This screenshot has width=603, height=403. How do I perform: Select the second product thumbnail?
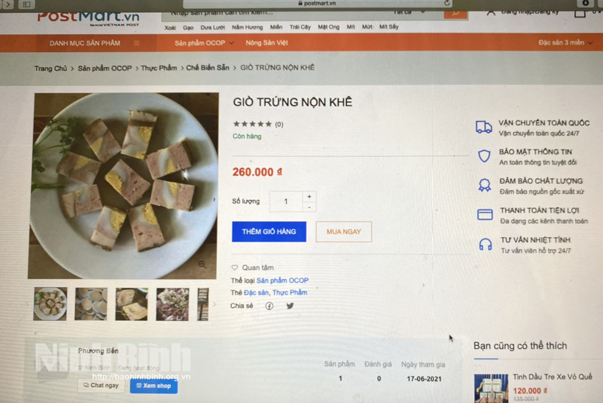(91, 304)
